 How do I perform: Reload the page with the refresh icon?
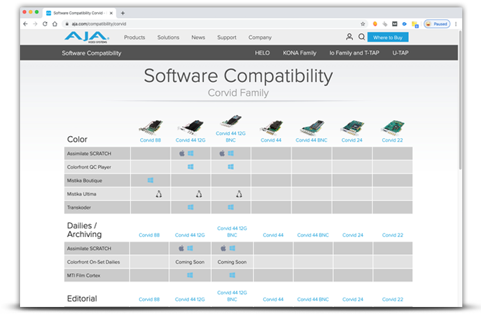click(x=45, y=23)
